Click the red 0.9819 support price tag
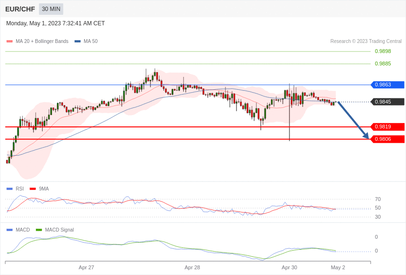Viewport: 406px width, 275px height. (387, 127)
